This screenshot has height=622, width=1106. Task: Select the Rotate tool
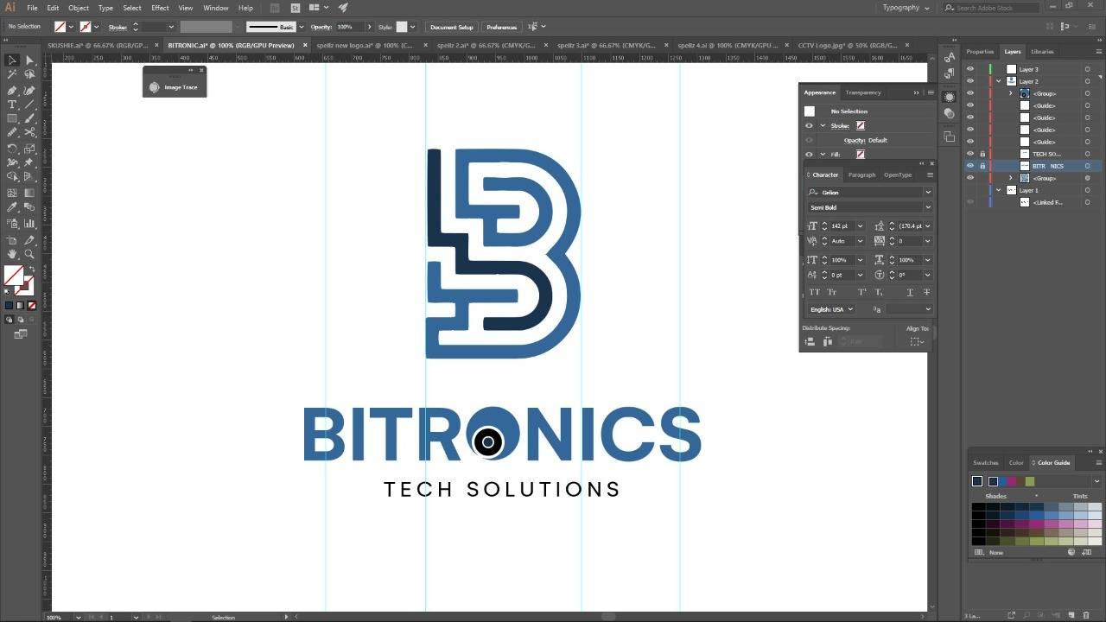point(12,149)
